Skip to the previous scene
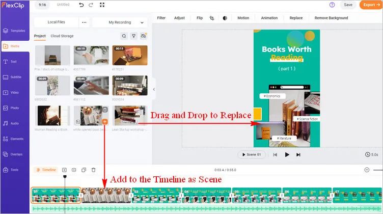383x214 pixels. (x=275, y=154)
